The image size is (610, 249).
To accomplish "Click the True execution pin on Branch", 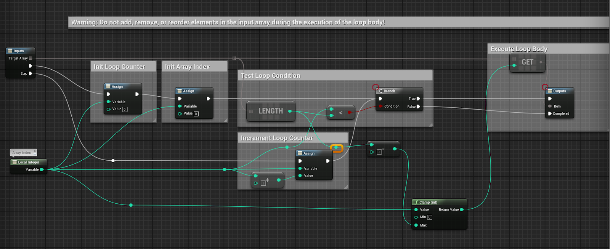I will click(418, 99).
